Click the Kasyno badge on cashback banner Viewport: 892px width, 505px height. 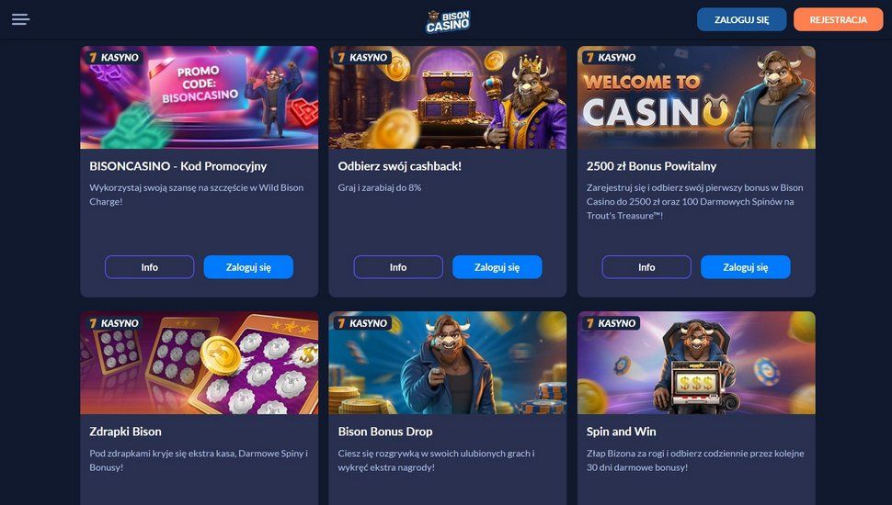coord(362,57)
